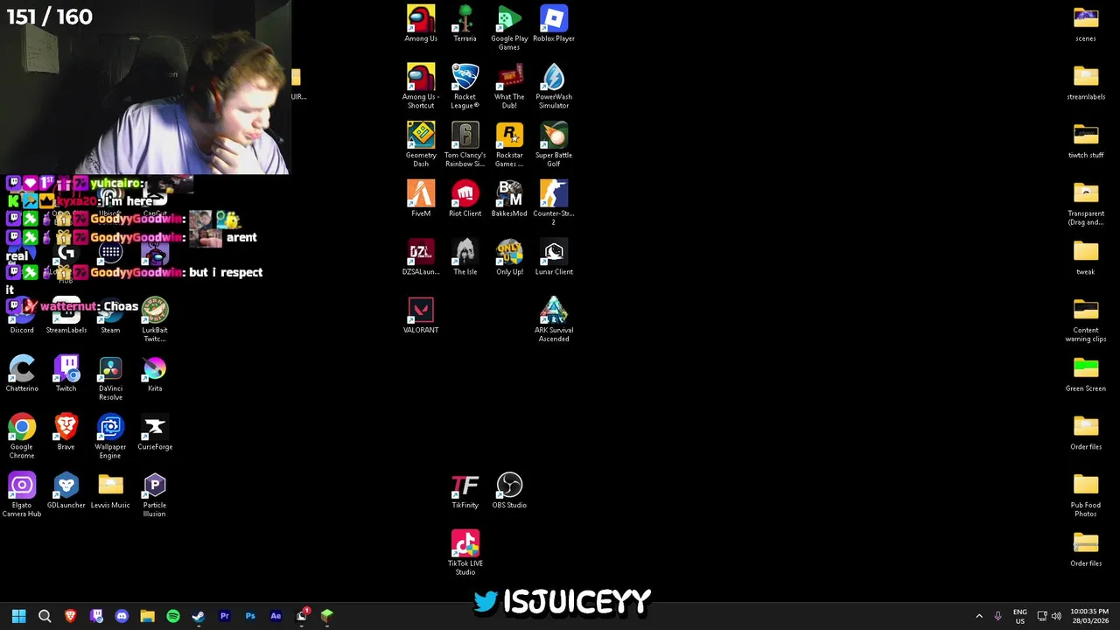Open the volume speaker tray icon
The width and height of the screenshot is (1120, 630).
[1056, 616]
